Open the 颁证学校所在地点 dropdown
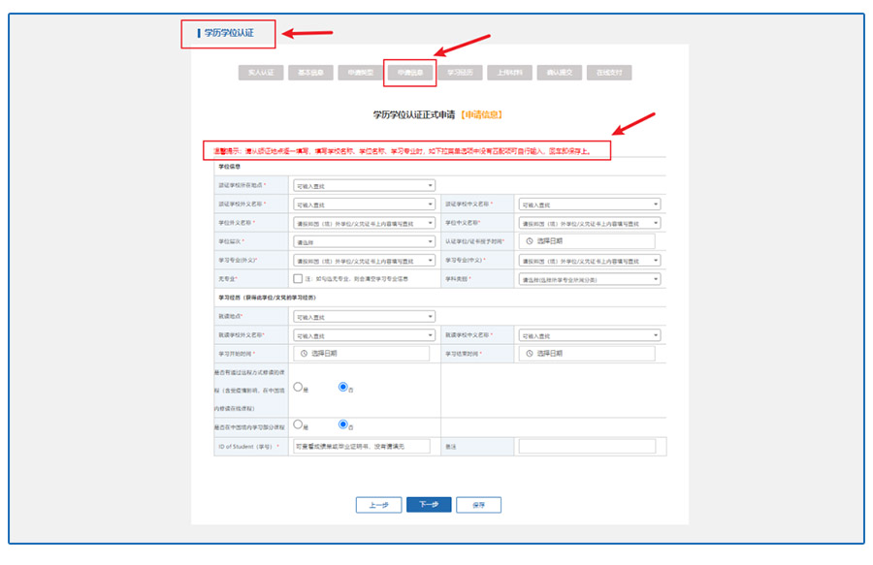The image size is (873, 565). (x=363, y=185)
